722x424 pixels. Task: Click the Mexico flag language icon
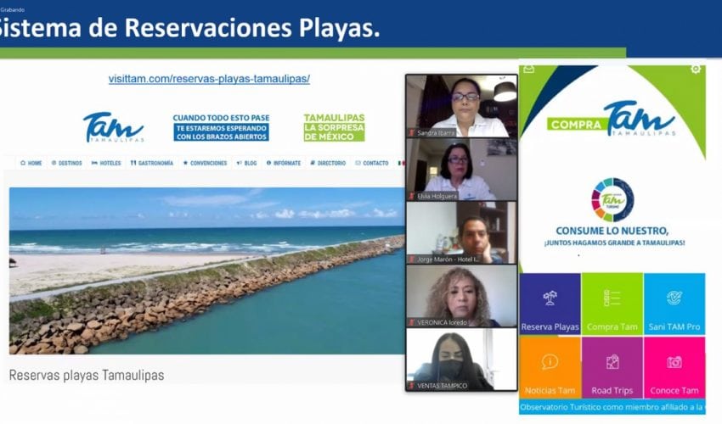point(400,163)
